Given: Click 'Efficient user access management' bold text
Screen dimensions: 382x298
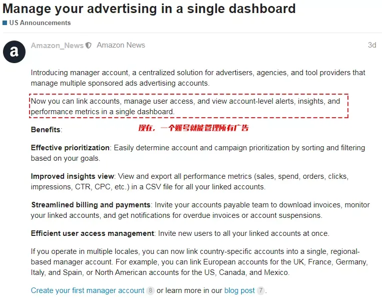Looking at the screenshot, I should 93,233.
